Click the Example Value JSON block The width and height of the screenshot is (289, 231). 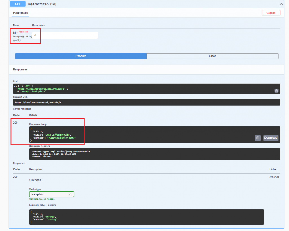pyautogui.click(x=146, y=217)
